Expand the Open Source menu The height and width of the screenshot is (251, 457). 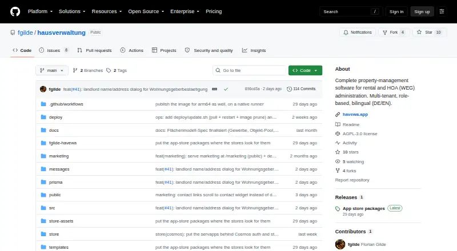point(146,11)
